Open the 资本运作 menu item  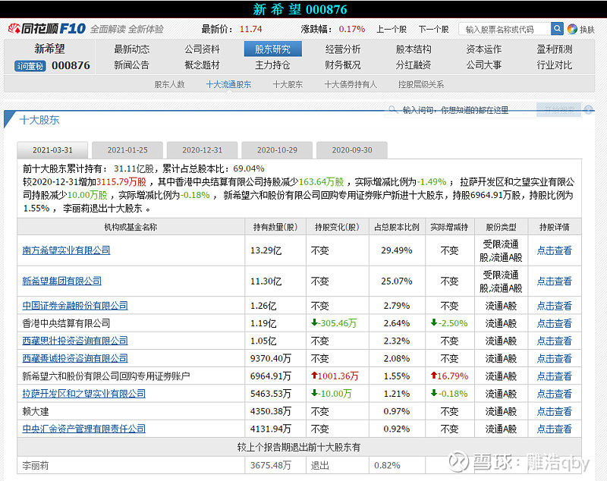point(484,49)
